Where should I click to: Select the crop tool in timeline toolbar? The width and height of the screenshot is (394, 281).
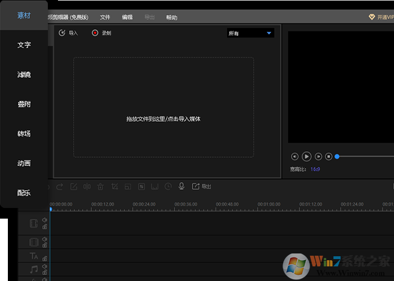coord(114,186)
